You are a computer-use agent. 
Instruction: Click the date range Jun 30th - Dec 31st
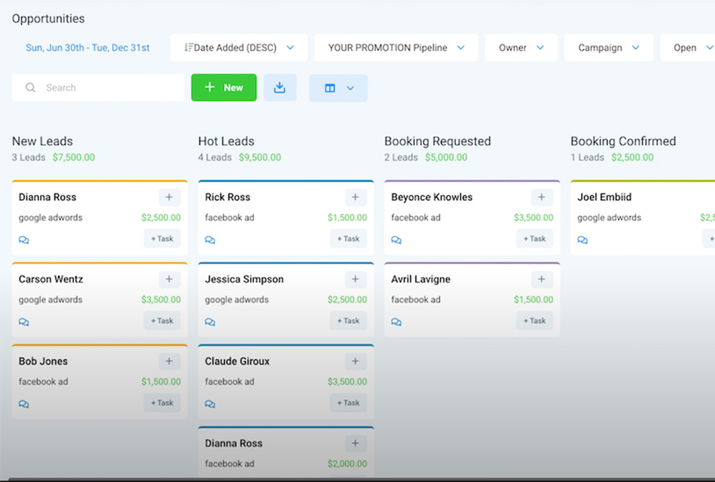tap(88, 48)
